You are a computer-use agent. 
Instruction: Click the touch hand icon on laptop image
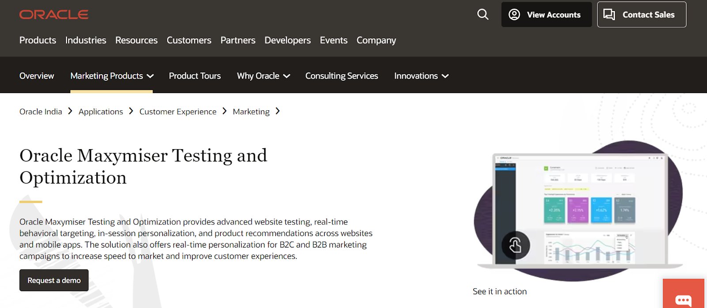tap(516, 245)
